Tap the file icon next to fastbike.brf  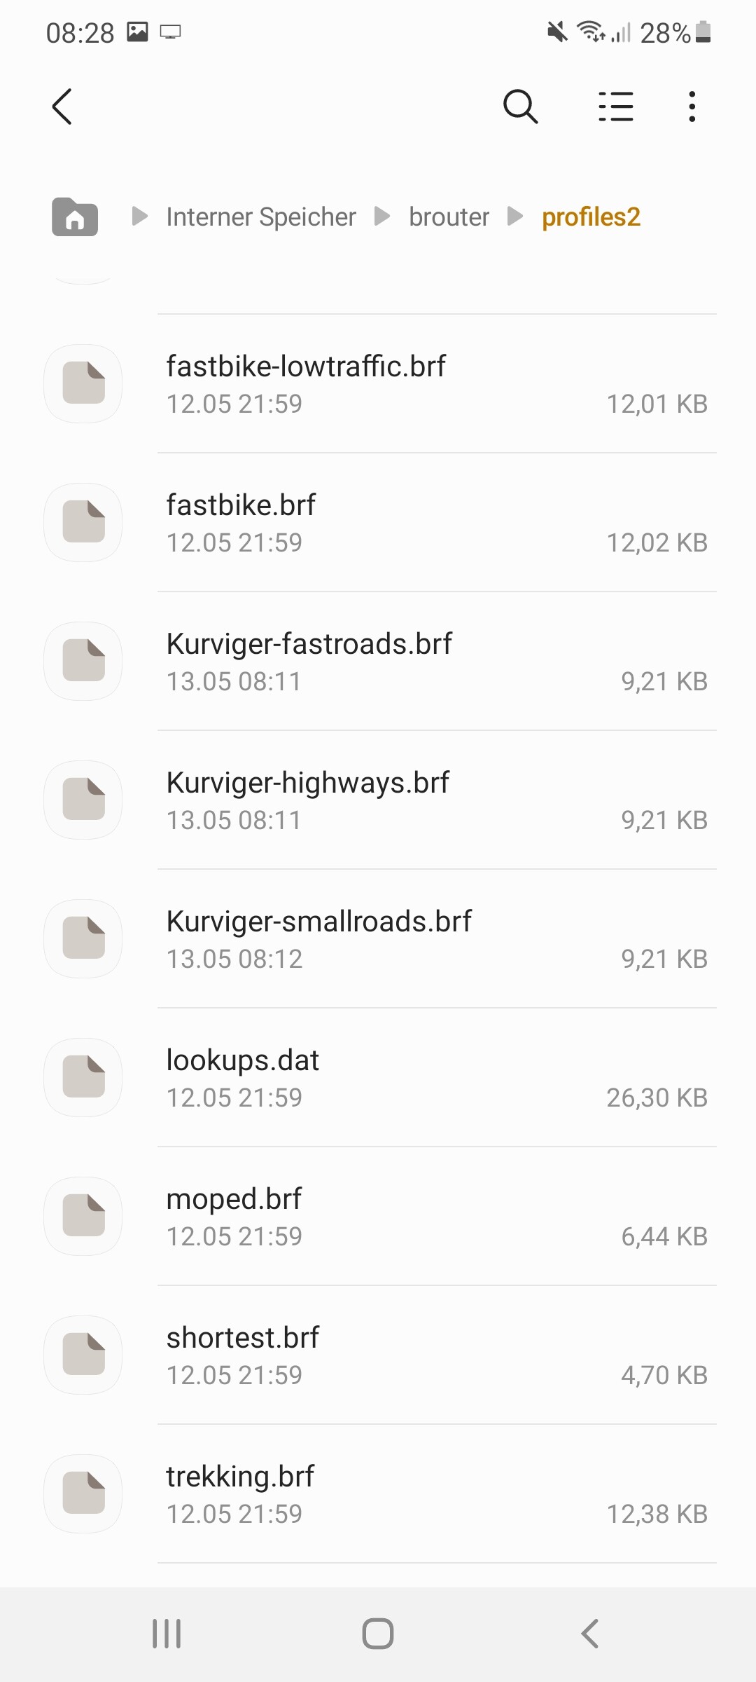(x=83, y=522)
